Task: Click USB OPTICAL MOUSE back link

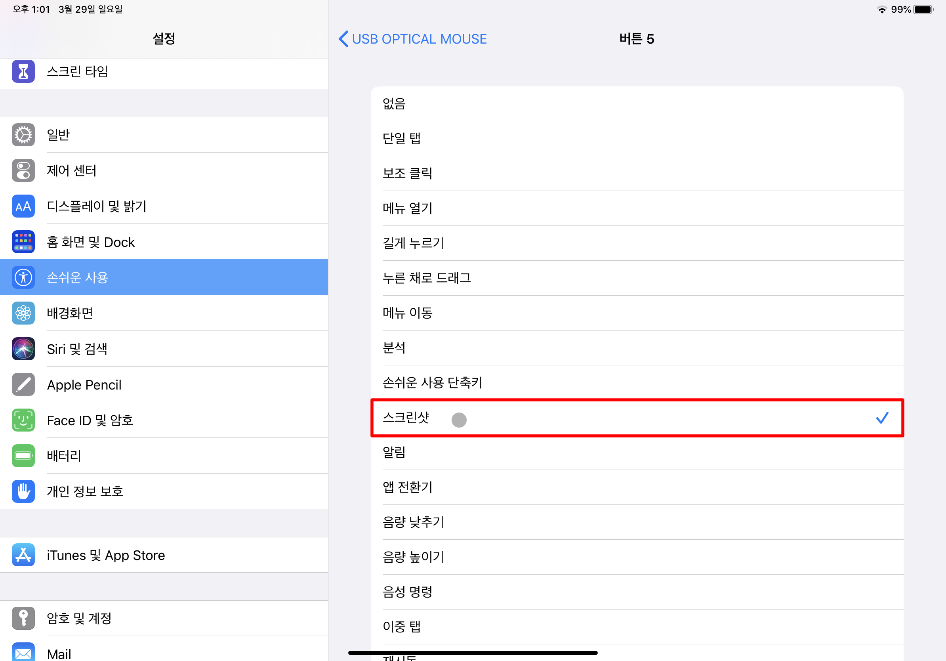Action: pyautogui.click(x=419, y=39)
